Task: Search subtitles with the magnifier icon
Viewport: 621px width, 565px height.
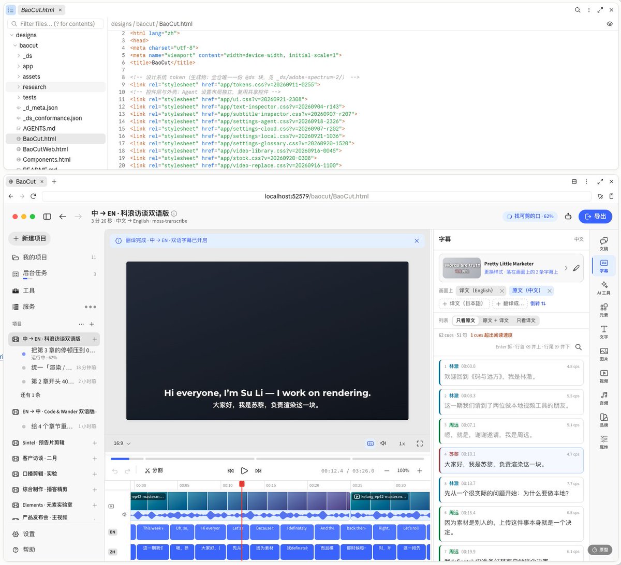Action: (x=578, y=347)
